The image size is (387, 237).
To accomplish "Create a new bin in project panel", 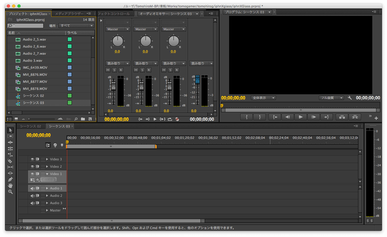I will [83, 119].
